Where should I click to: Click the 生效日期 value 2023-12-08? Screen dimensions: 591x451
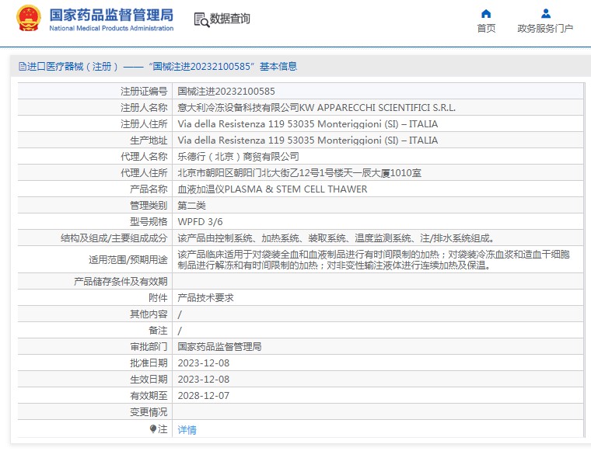pos(204,379)
